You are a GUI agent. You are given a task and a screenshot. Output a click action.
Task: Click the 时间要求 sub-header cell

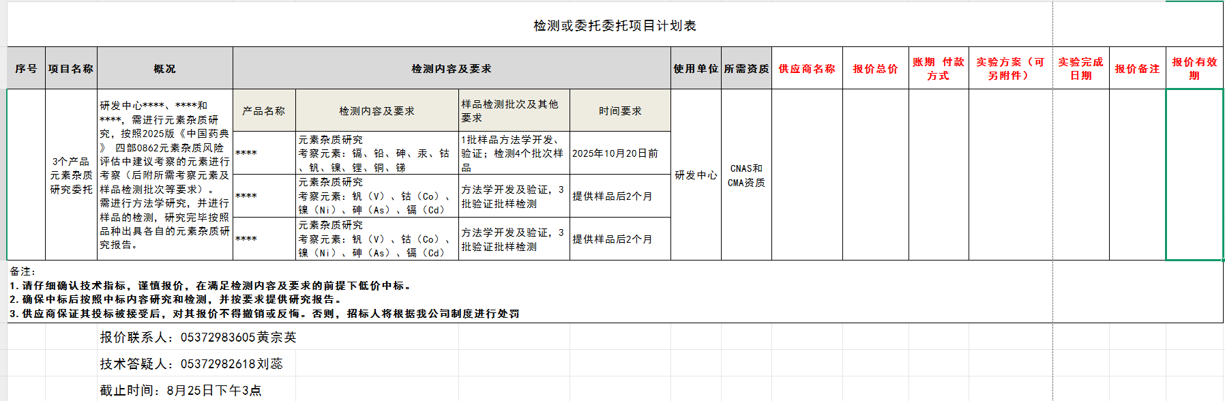coord(620,110)
